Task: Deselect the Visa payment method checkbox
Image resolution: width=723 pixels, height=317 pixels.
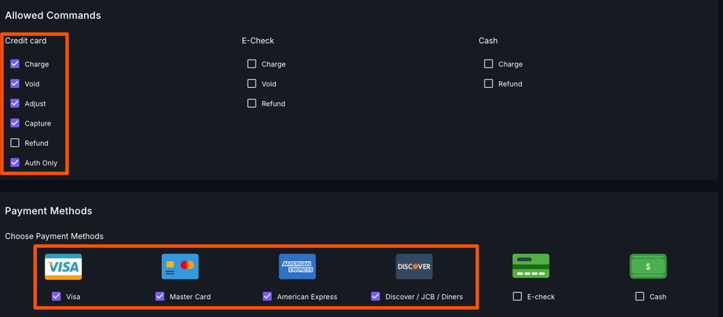Action: coord(56,297)
